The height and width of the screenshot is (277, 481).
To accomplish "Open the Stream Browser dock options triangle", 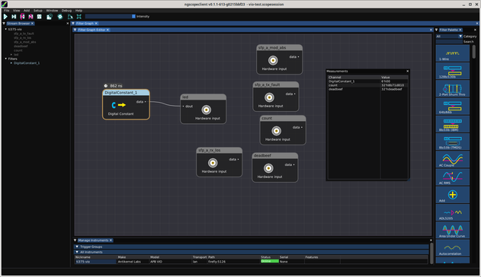I will [x=4, y=24].
